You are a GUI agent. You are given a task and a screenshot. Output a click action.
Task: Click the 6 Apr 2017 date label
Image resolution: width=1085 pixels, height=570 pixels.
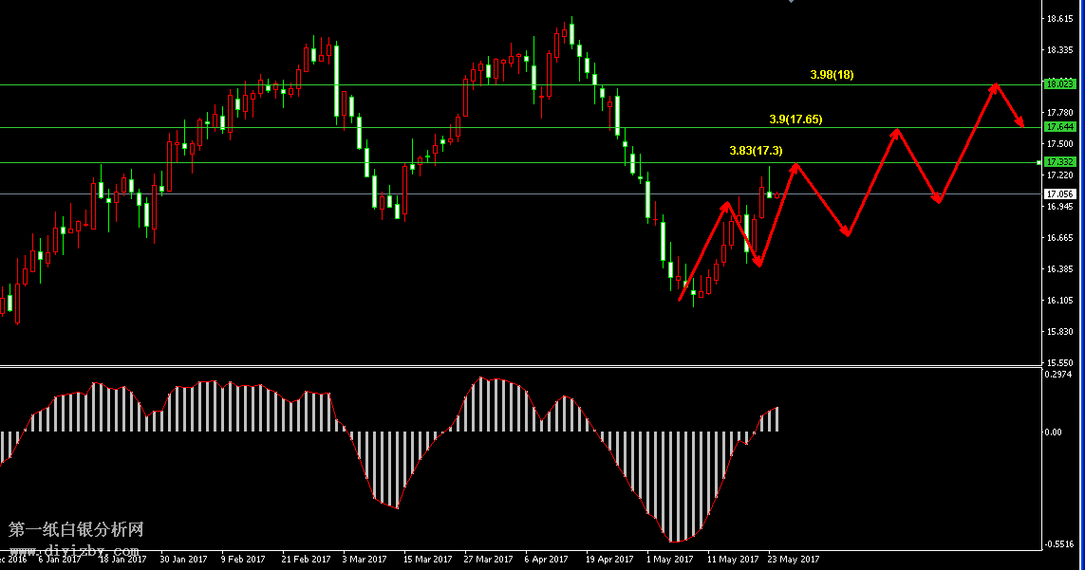click(546, 560)
